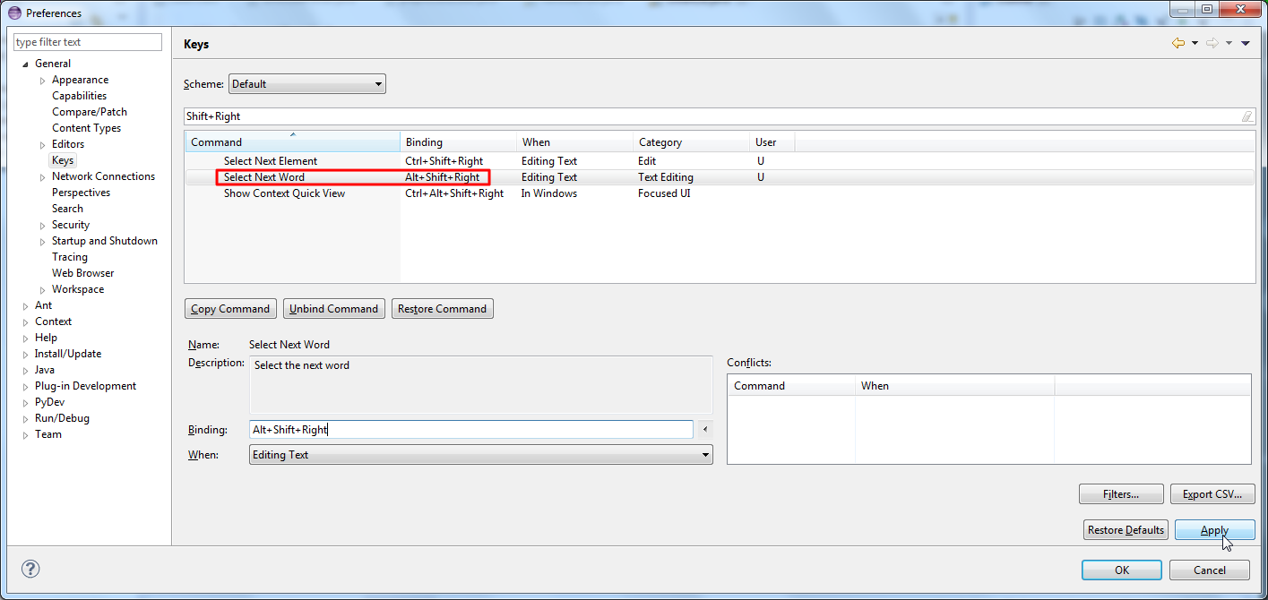Expand the Startup and Shutdown node

click(42, 241)
